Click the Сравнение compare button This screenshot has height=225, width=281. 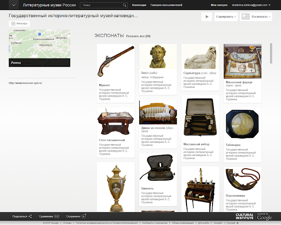pyautogui.click(x=49, y=216)
